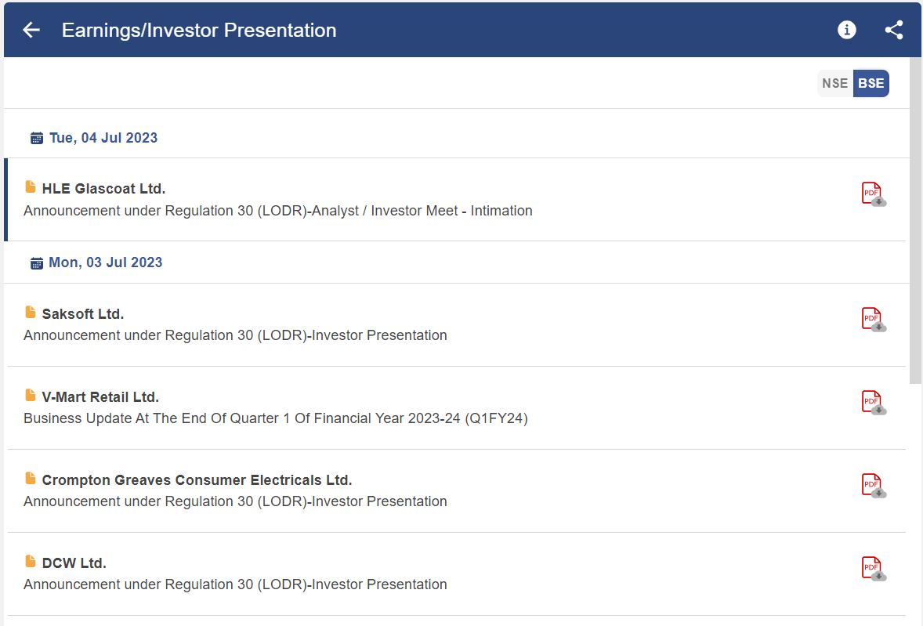Screen dimensions: 923x626
Task: Click the share icon
Action: pos(894,30)
